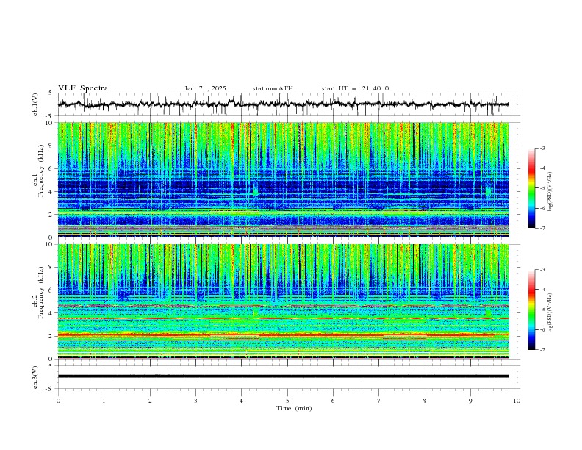Click the "-7" tick on ch.2 color bar
Viewport: 582px width, 450px height.
(542, 350)
